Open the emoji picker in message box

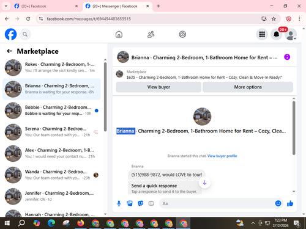(278, 203)
